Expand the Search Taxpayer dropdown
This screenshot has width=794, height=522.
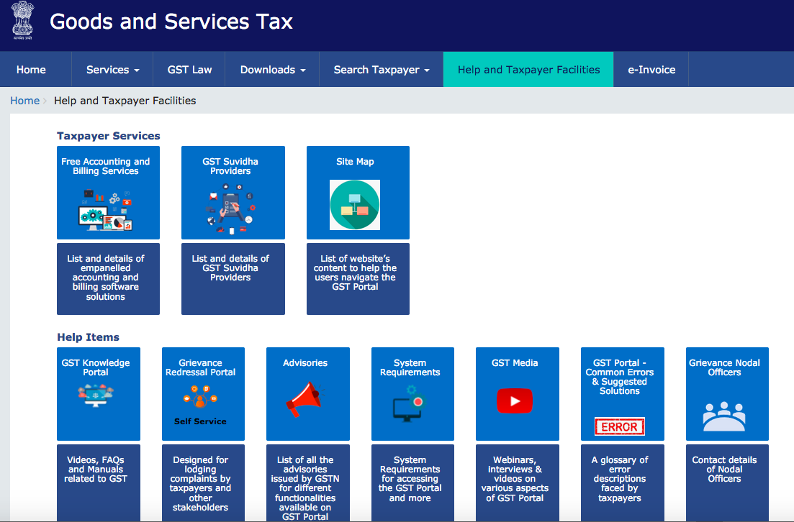(380, 69)
